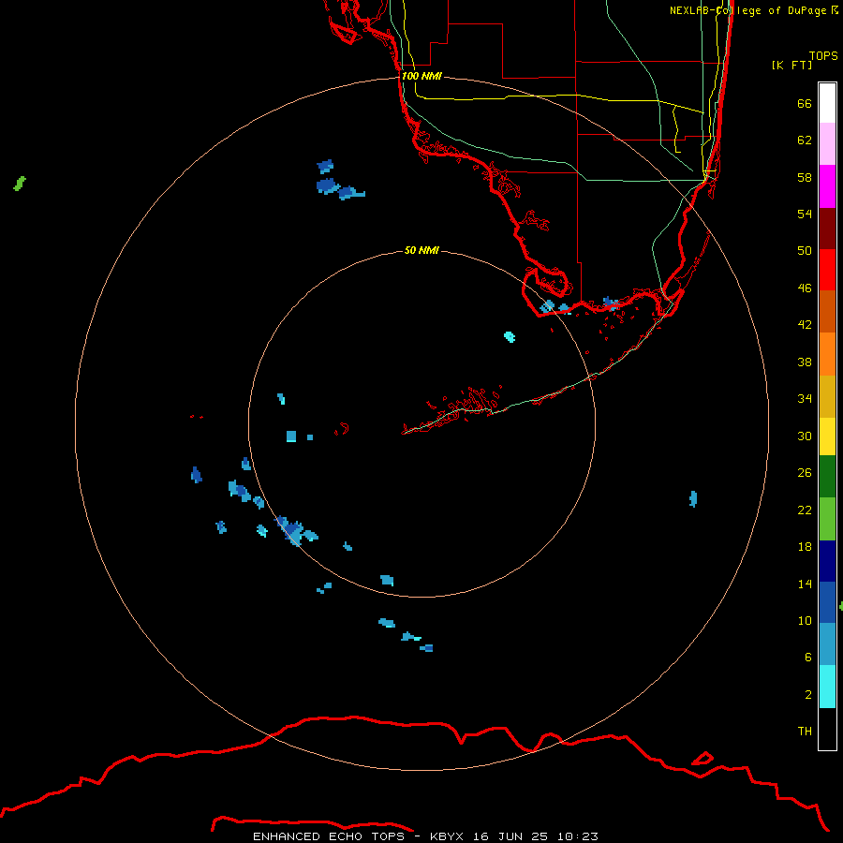Click the light pink legend color band
843x843 pixels.
(x=827, y=144)
